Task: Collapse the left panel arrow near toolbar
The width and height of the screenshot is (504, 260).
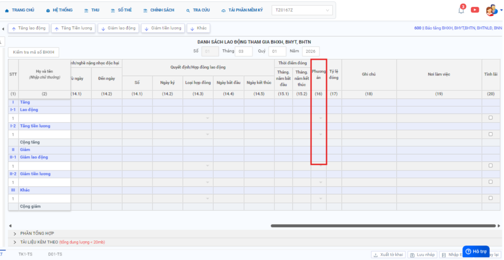Action: pos(3,29)
